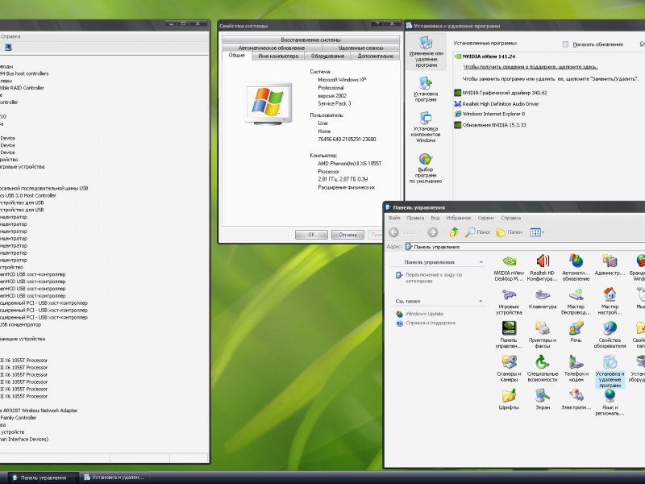Viewport: 645px width, 484px height.
Task: Open the Избранное menu in Control Panel
Action: (x=458, y=218)
